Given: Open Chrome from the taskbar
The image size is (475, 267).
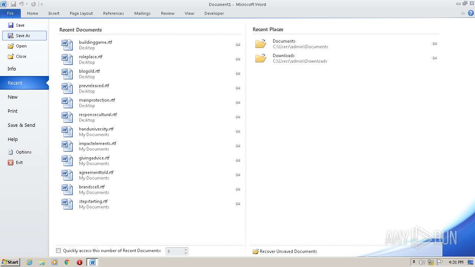Looking at the screenshot, I should pyautogui.click(x=67, y=262).
